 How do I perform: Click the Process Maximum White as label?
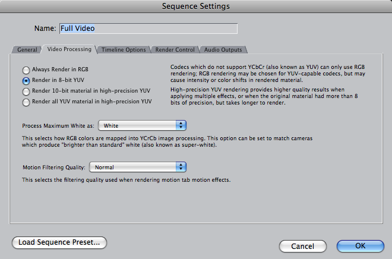pyautogui.click(x=58, y=126)
